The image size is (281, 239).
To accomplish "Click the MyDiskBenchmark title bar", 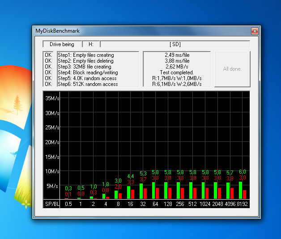I will (x=134, y=31).
